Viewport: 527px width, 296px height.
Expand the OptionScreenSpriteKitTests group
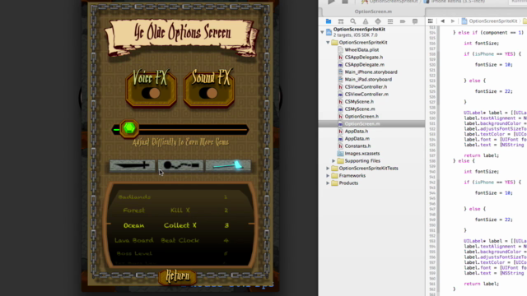click(328, 169)
